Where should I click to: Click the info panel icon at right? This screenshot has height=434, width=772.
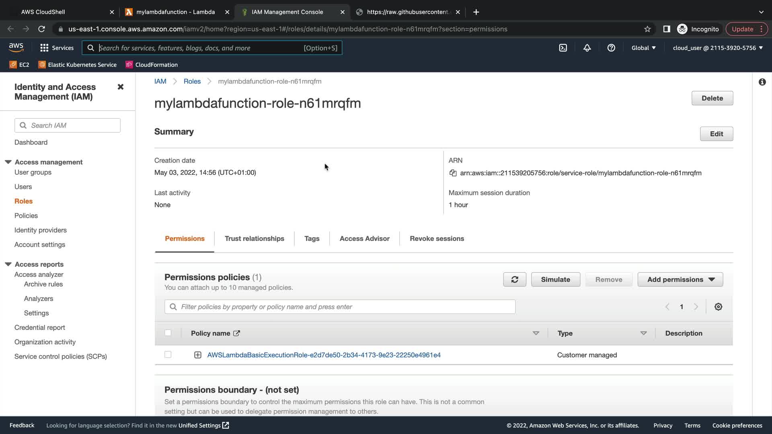762,82
